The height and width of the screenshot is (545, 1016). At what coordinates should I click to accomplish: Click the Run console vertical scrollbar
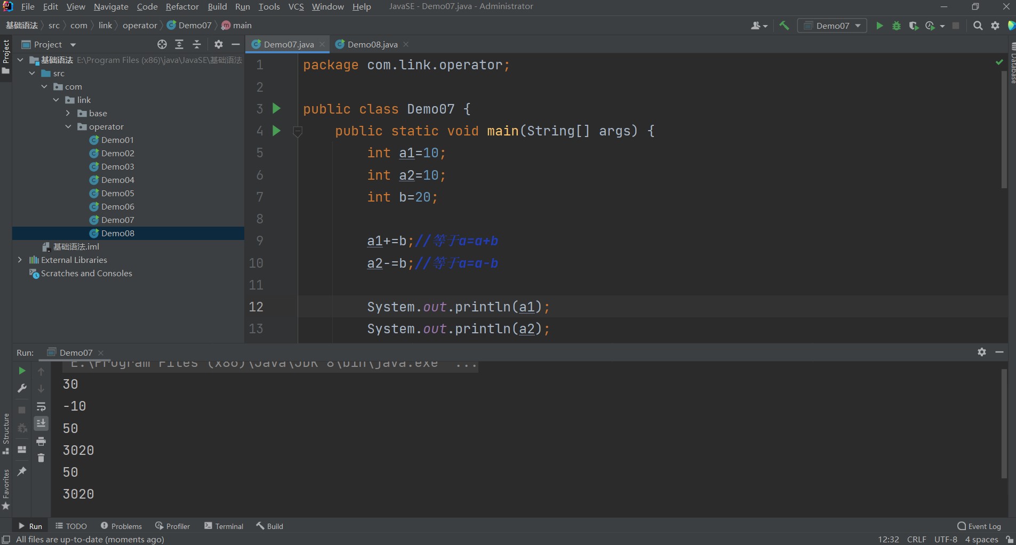(x=1004, y=423)
